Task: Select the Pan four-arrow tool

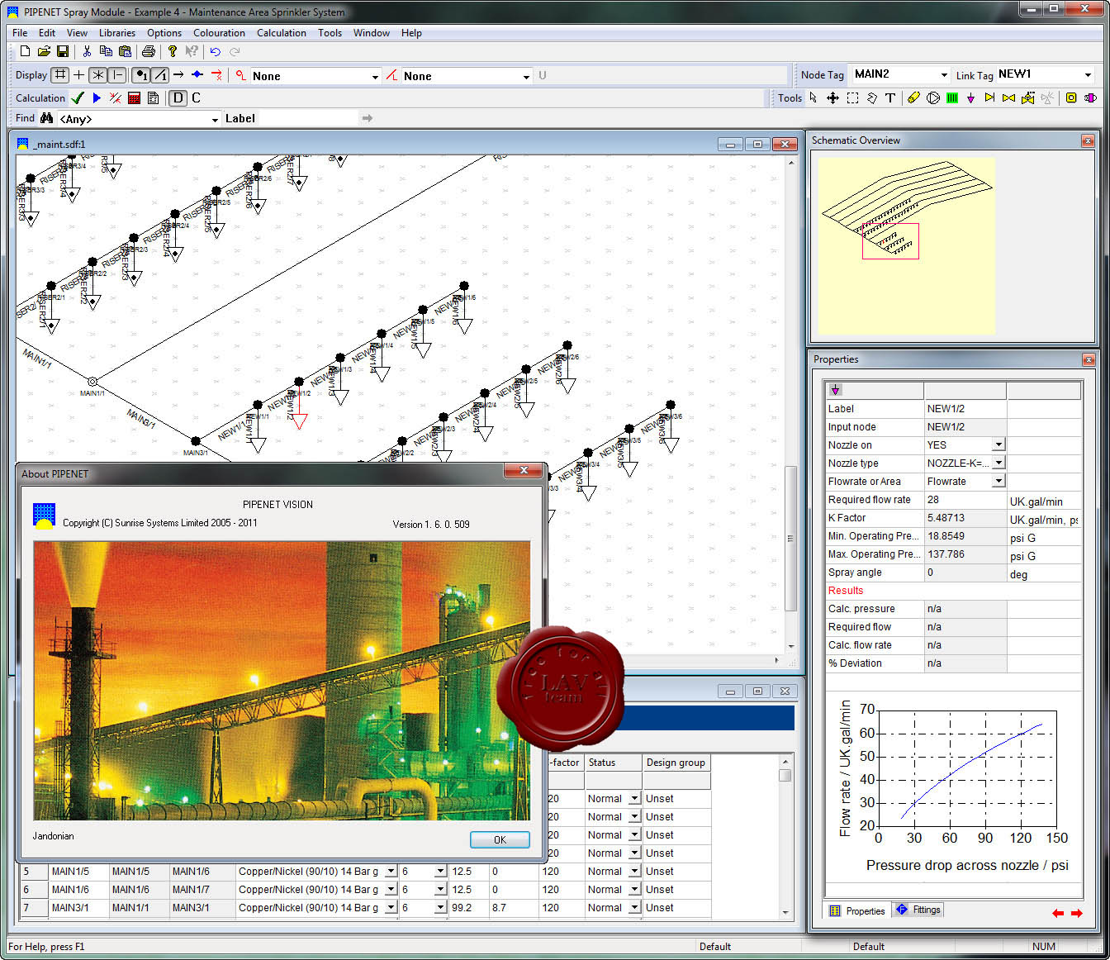Action: [x=832, y=97]
